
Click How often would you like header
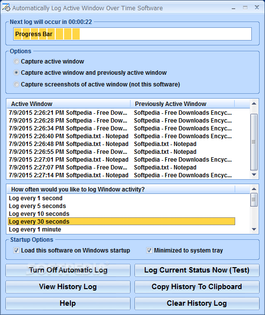[121, 189]
